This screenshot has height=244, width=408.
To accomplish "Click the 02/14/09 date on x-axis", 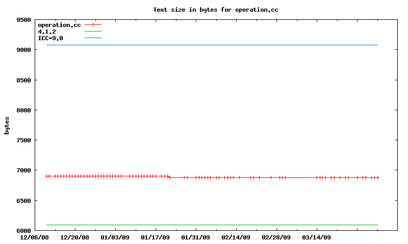I will click(236, 237).
